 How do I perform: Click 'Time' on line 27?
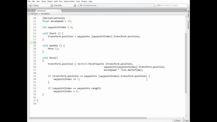click(123, 70)
